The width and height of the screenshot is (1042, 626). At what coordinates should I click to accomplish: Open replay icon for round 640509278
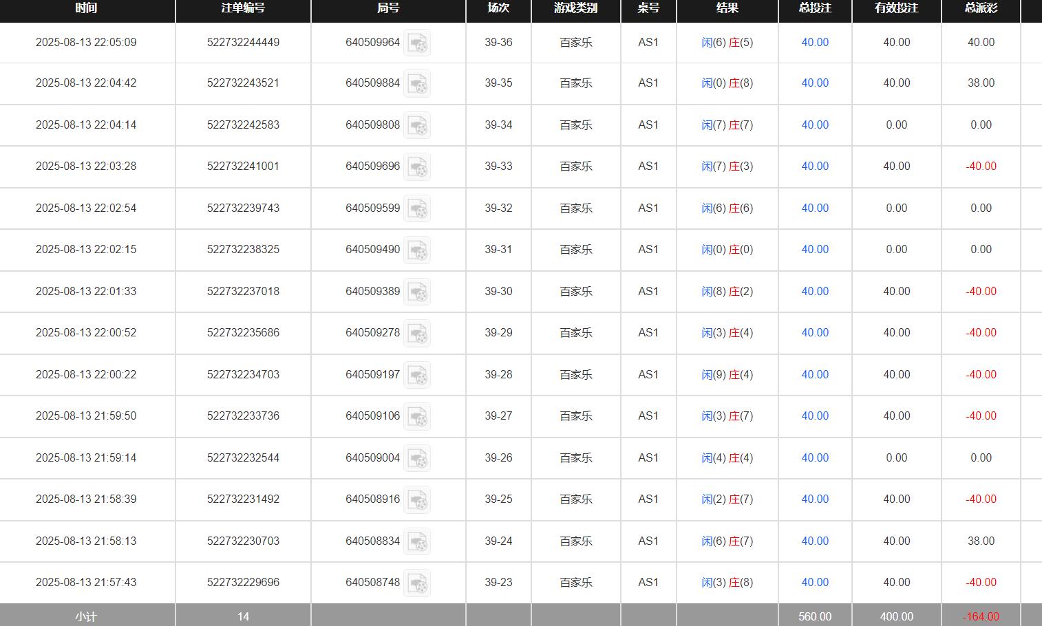[417, 333]
